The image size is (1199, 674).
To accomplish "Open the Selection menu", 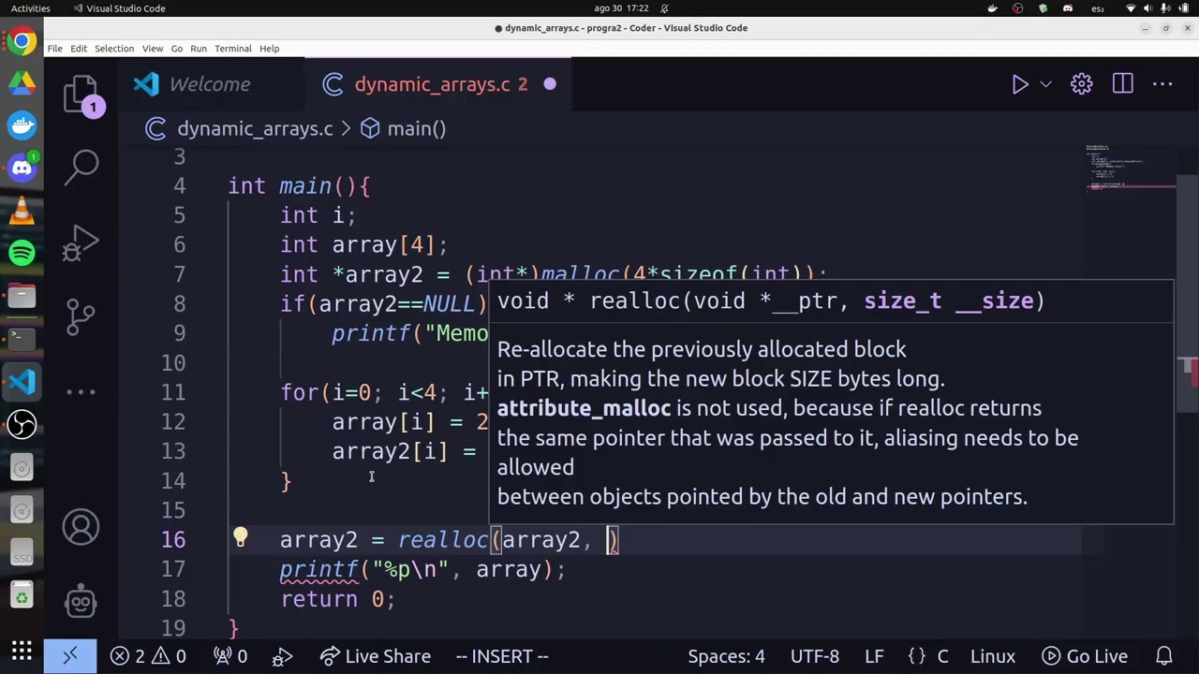I will coord(114,49).
